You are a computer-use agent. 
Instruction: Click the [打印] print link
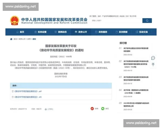50,109
